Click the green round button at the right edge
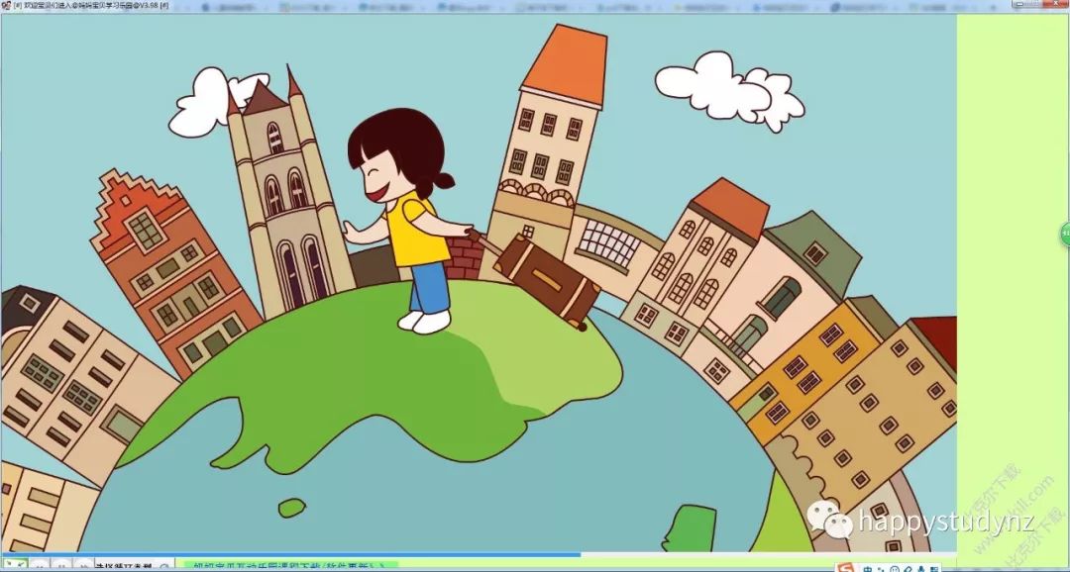Screen dimensions: 1070x572 pyautogui.click(x=1065, y=234)
